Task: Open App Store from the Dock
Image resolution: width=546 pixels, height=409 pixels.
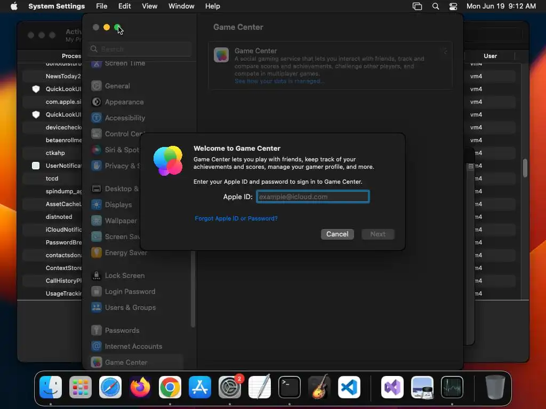Action: [x=200, y=387]
